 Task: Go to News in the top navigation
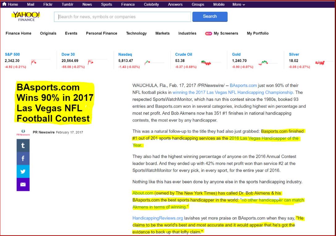coord(87,4)
